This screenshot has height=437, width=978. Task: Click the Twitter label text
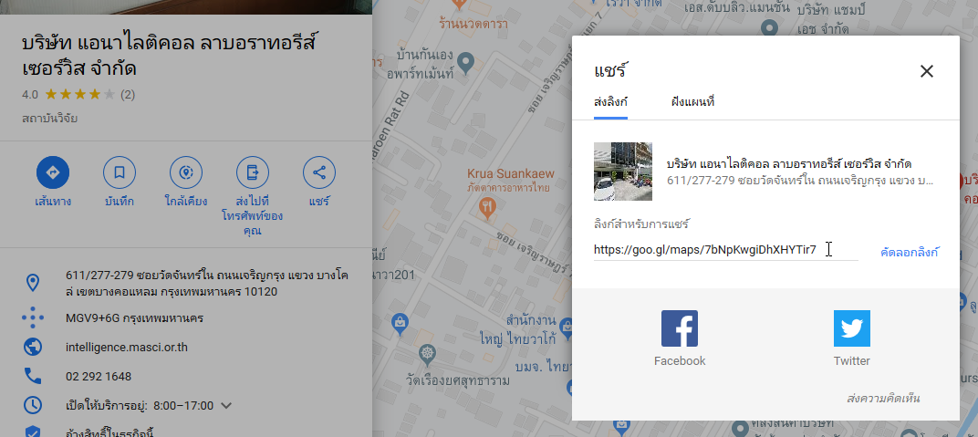851,361
